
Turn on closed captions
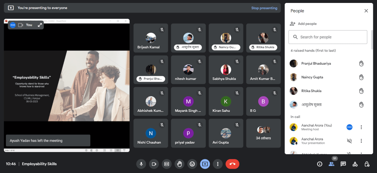(x=167, y=164)
